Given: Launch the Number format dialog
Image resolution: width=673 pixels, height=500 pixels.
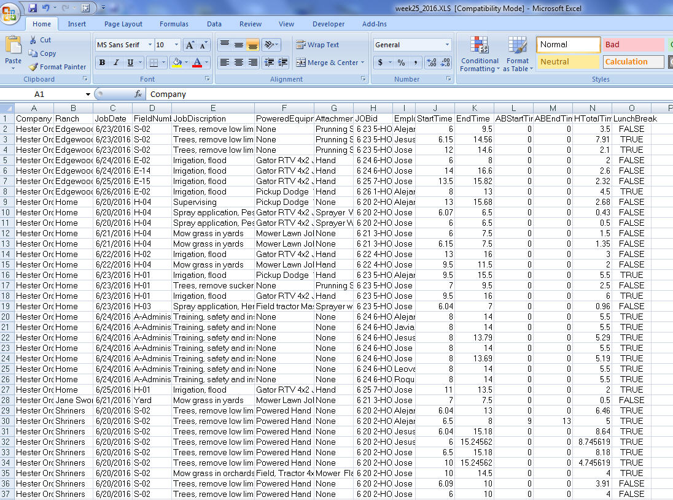Looking at the screenshot, I should [x=449, y=79].
